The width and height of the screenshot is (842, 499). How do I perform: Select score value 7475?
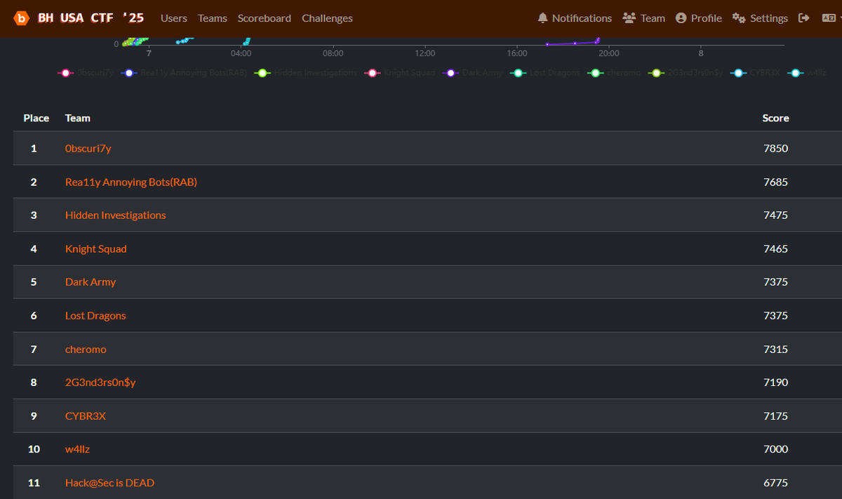click(775, 215)
